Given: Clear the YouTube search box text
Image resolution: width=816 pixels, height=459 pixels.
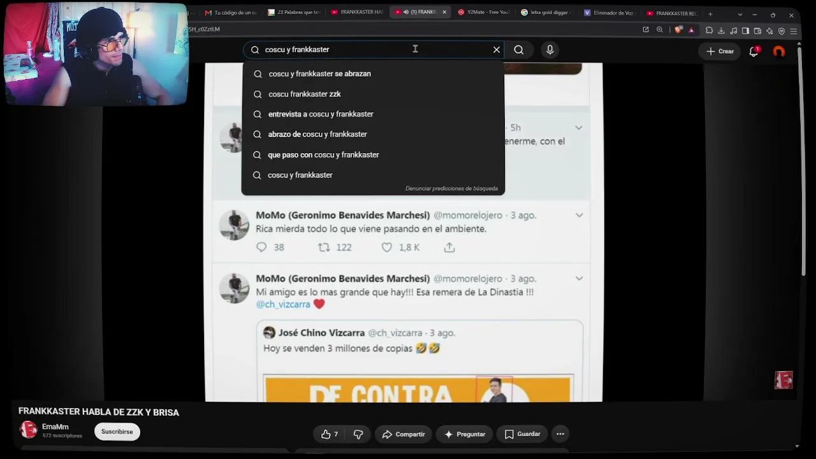Looking at the screenshot, I should pos(497,50).
